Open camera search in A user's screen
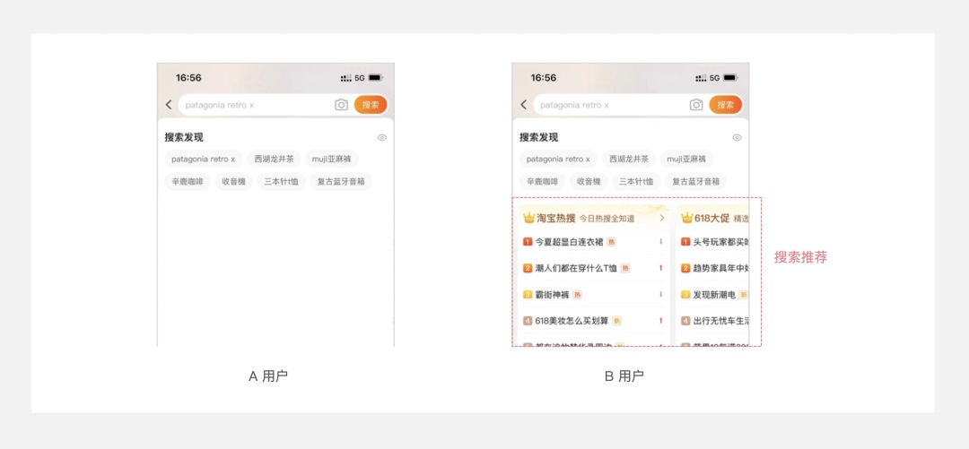The height and width of the screenshot is (449, 969). point(341,105)
